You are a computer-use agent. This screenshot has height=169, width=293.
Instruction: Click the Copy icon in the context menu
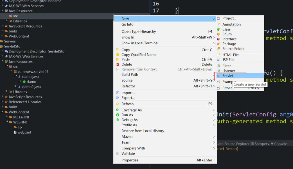tap(118, 50)
